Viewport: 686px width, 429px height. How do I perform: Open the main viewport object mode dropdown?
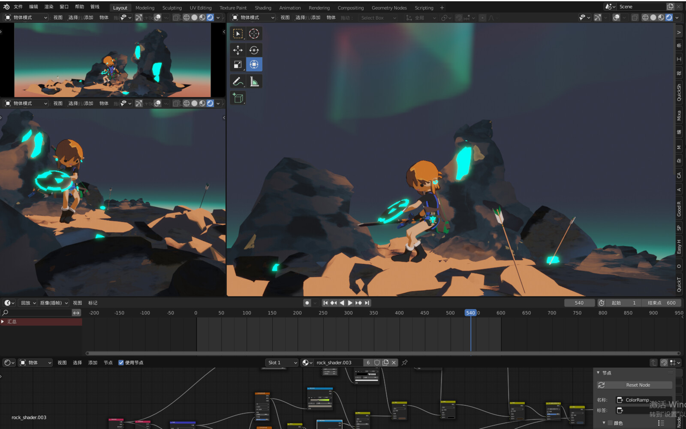point(253,18)
